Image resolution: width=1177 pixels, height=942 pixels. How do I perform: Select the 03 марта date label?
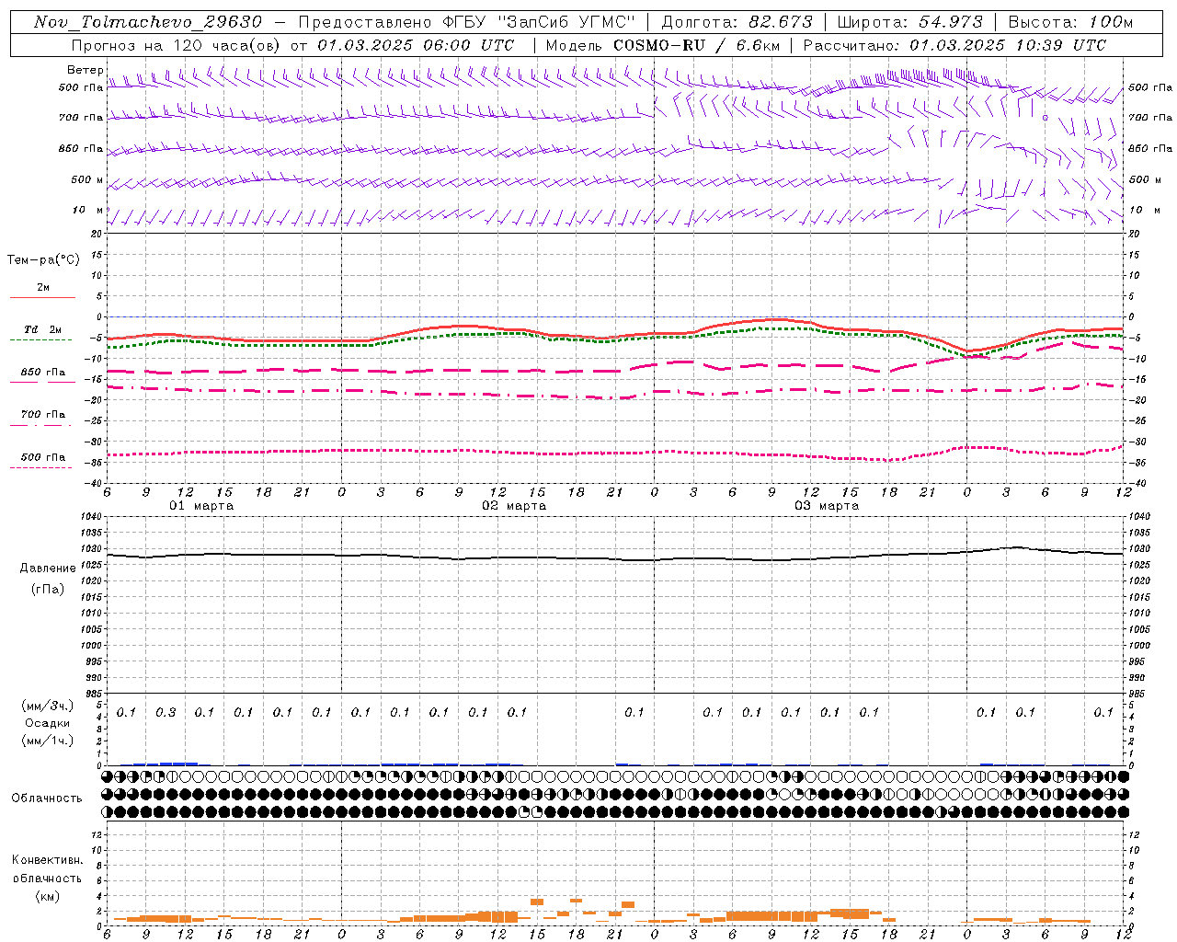coord(827,506)
